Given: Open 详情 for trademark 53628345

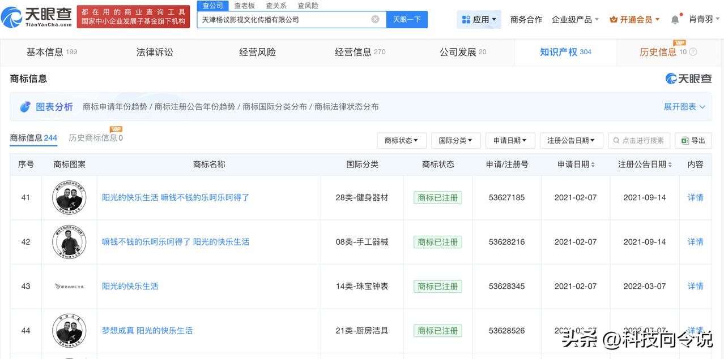Looking at the screenshot, I should pos(695,287).
